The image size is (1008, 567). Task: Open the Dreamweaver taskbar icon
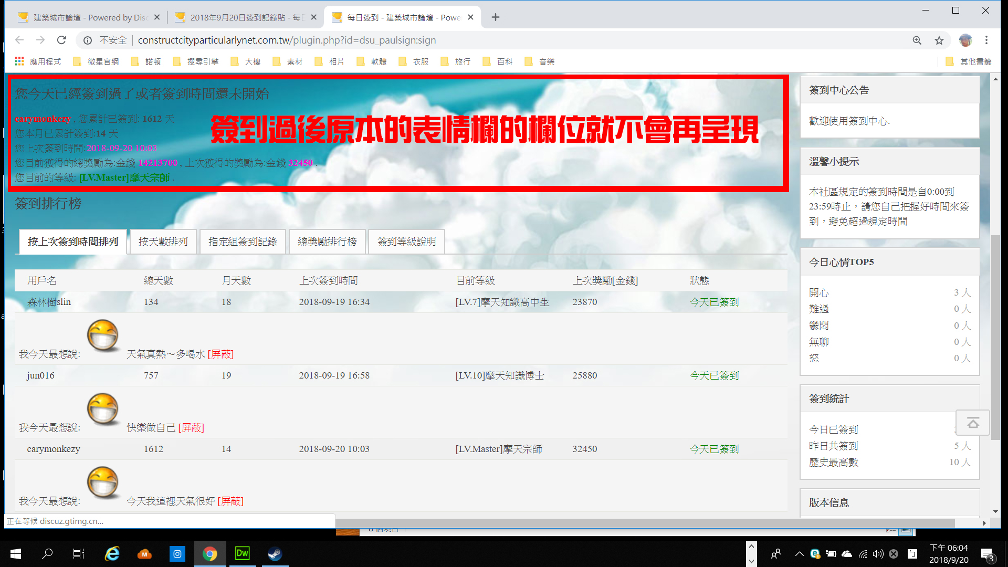(242, 553)
